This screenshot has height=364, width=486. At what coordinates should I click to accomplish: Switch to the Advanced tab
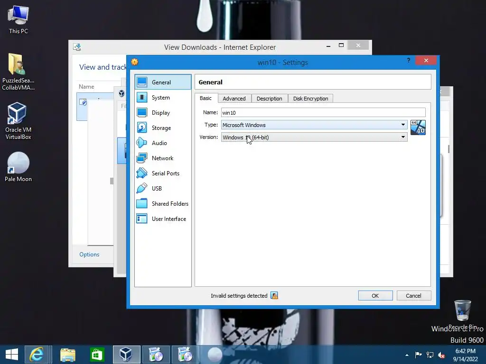(234, 99)
